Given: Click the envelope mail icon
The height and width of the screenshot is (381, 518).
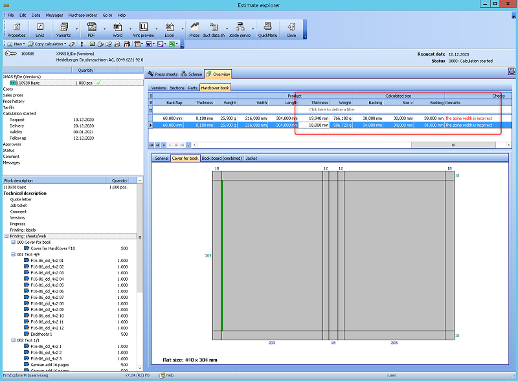Looking at the screenshot, I should click(x=92, y=44).
